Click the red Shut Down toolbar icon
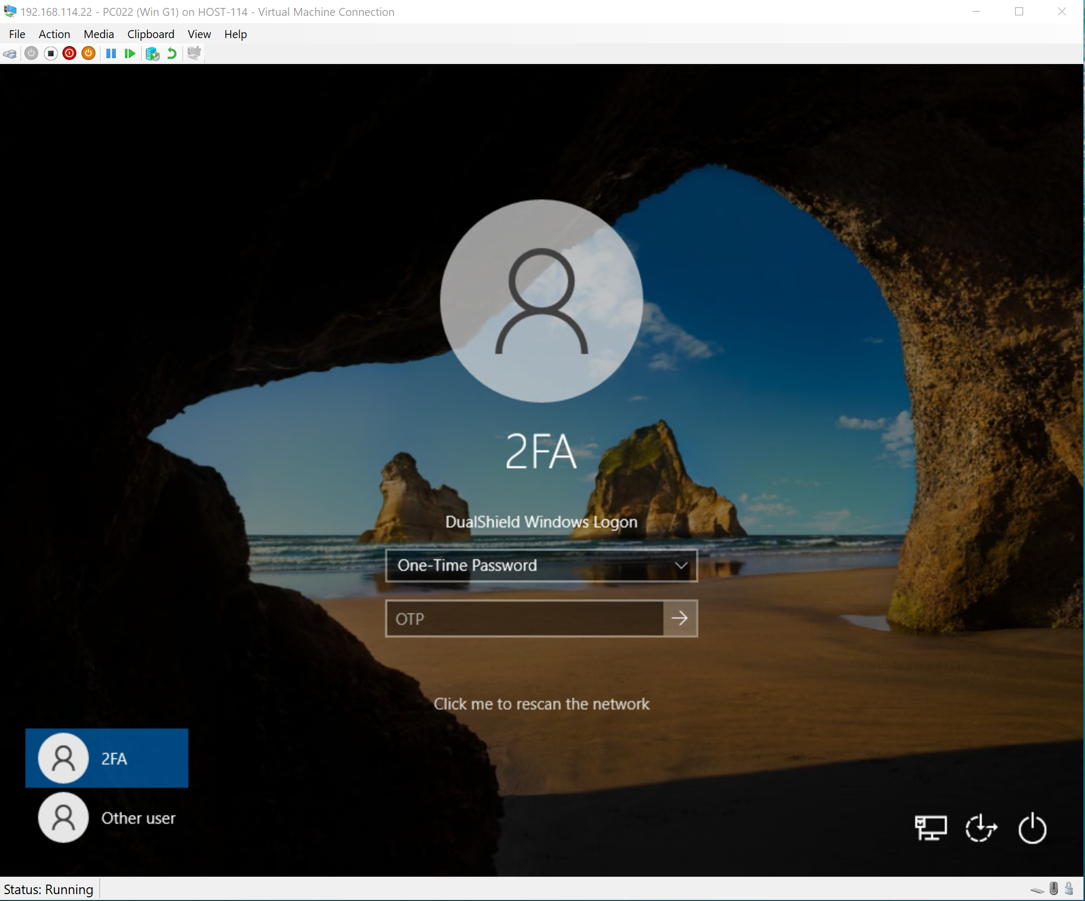The image size is (1085, 901). pos(69,53)
